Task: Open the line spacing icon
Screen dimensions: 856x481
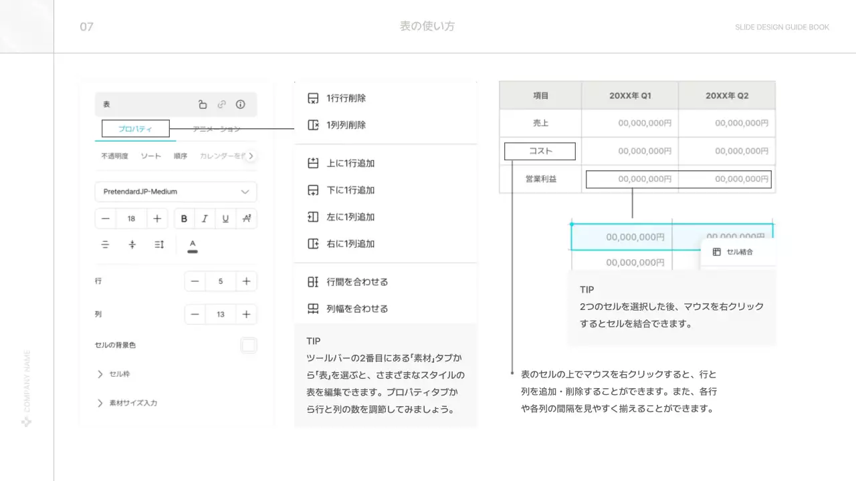Action: coord(159,245)
